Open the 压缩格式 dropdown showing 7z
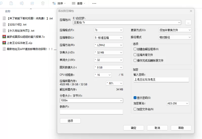The height and width of the screenshot is (139, 202). (x=109, y=30)
